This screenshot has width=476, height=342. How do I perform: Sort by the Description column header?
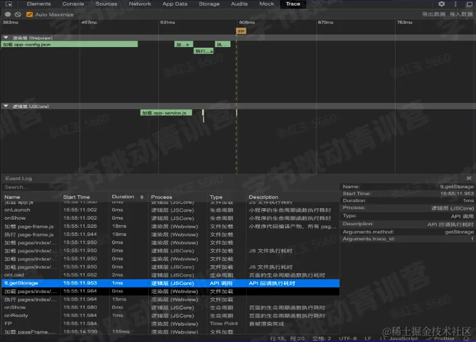click(x=263, y=197)
